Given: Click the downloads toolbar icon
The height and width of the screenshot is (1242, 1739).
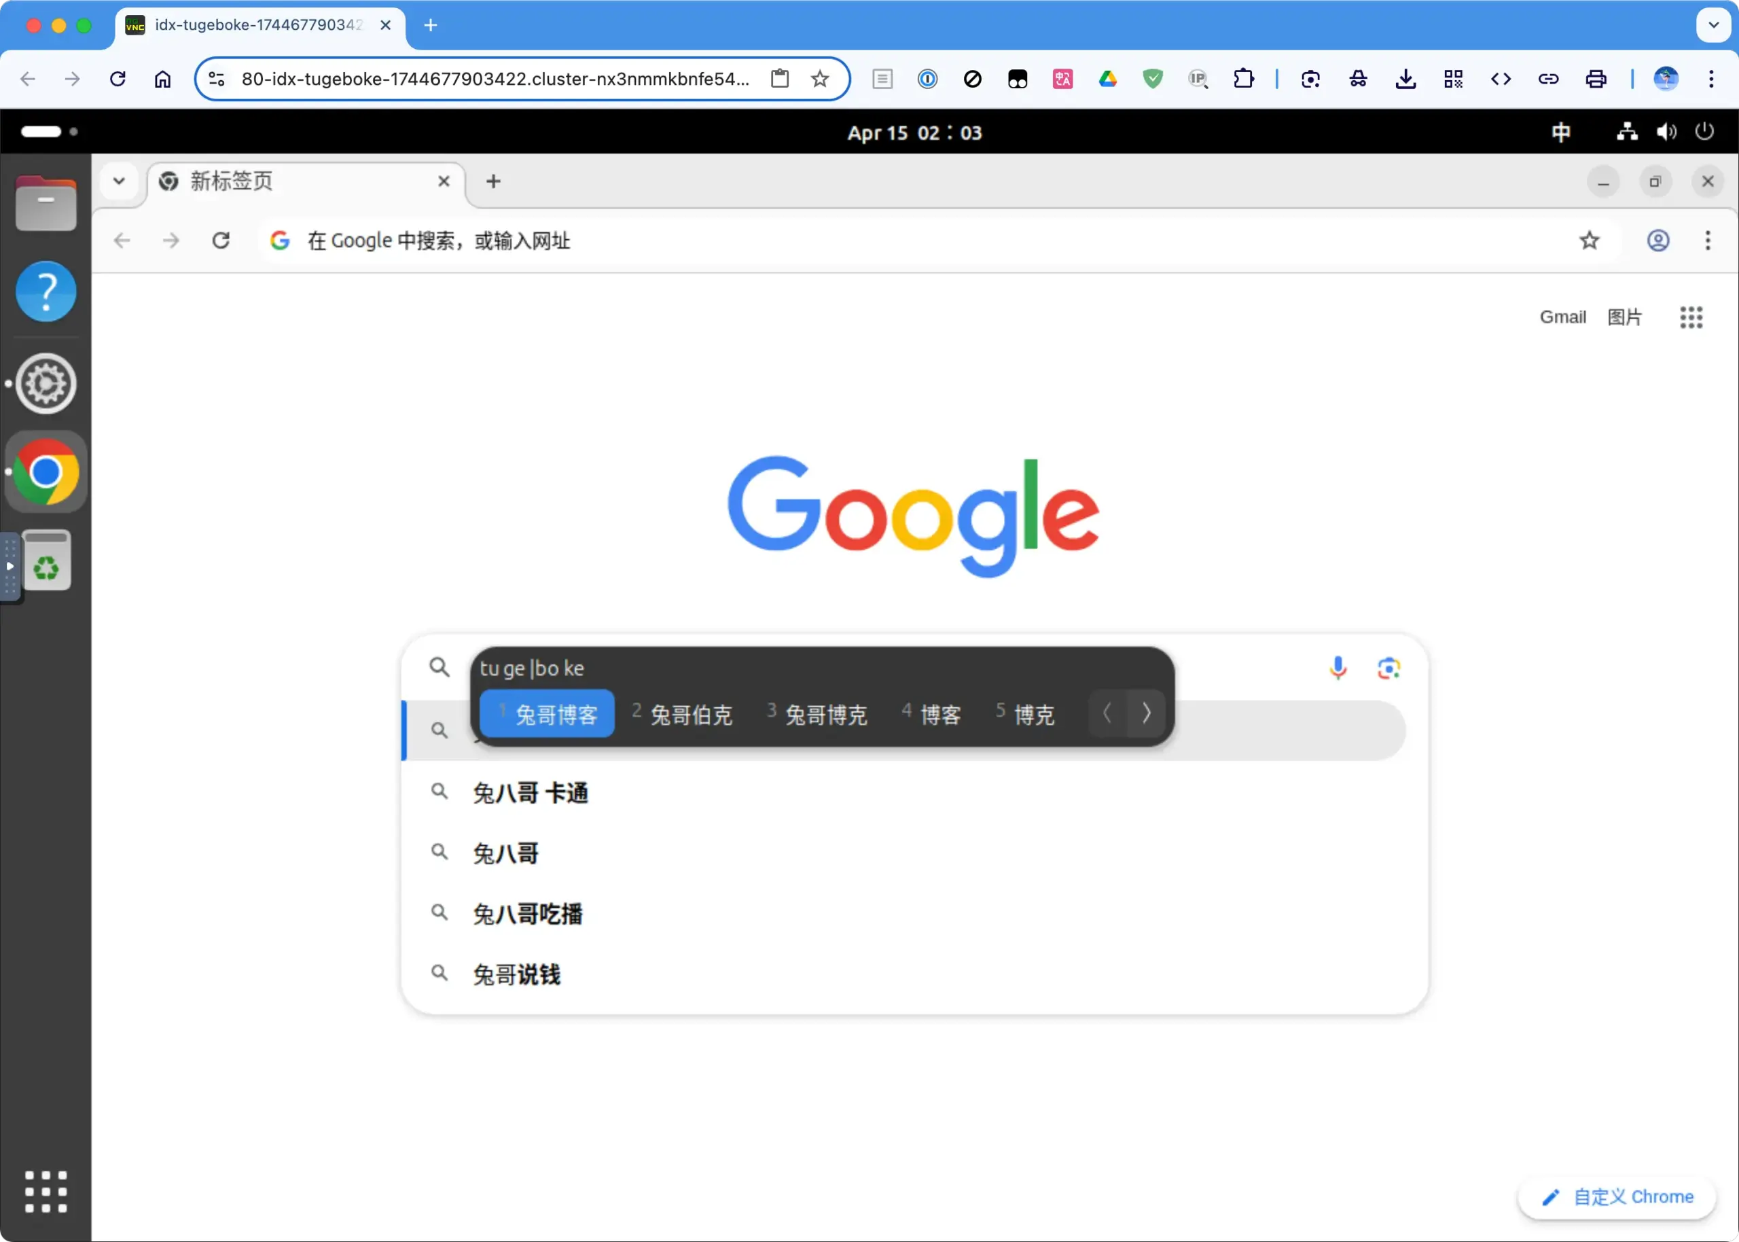Looking at the screenshot, I should click(1405, 79).
